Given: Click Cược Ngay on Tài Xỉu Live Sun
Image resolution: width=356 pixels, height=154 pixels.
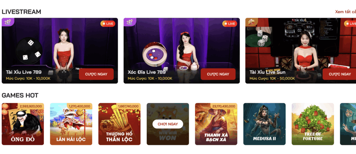Looking at the screenshot, I should (340, 74).
